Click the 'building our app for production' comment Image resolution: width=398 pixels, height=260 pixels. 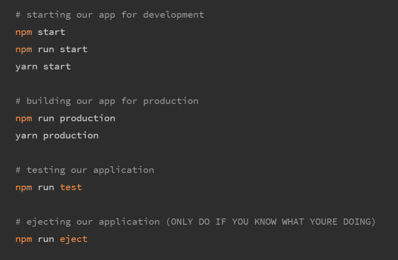point(107,101)
